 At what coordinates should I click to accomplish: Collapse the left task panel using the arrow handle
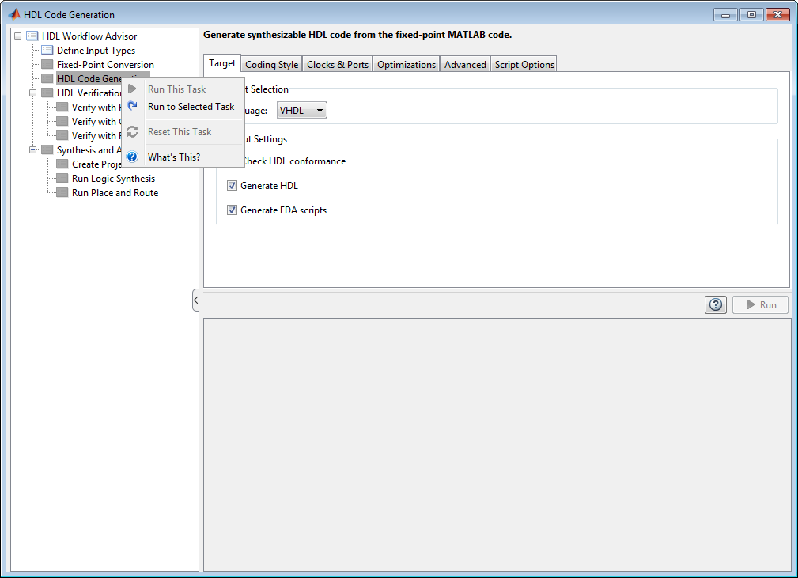[x=195, y=300]
